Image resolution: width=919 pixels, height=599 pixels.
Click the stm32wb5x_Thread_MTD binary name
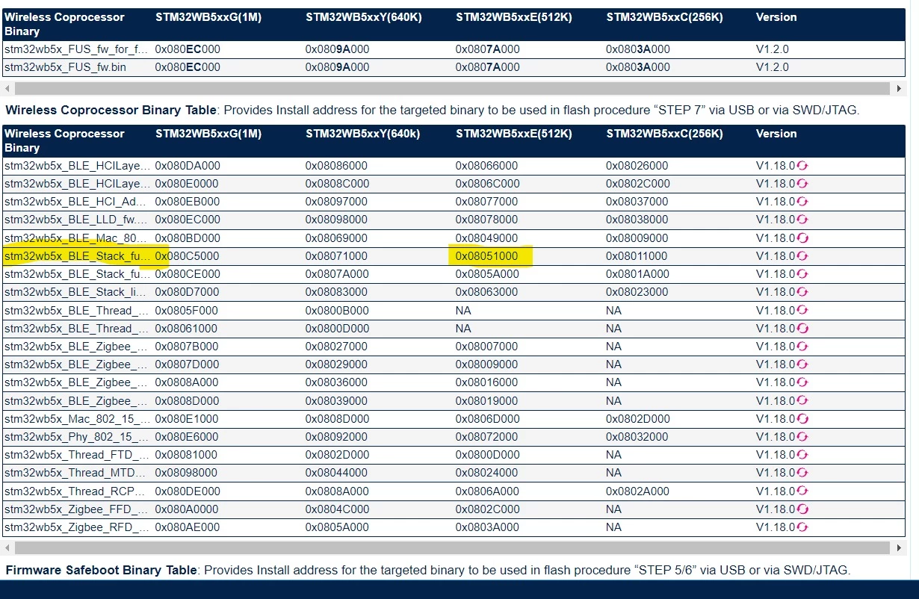pos(77,473)
